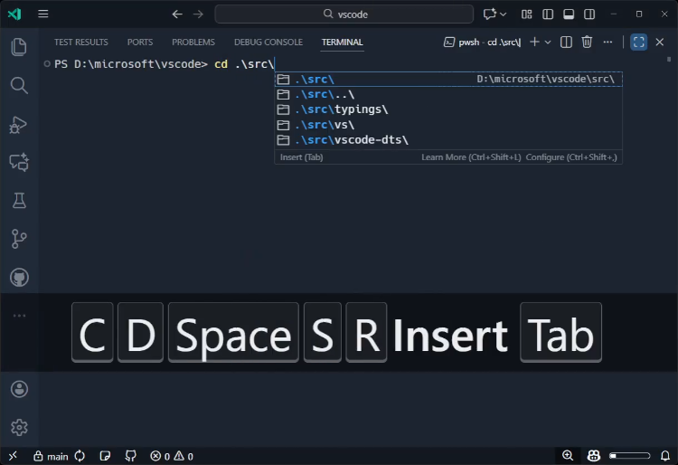Synchronize changes from status bar
678x465 pixels.
80,456
